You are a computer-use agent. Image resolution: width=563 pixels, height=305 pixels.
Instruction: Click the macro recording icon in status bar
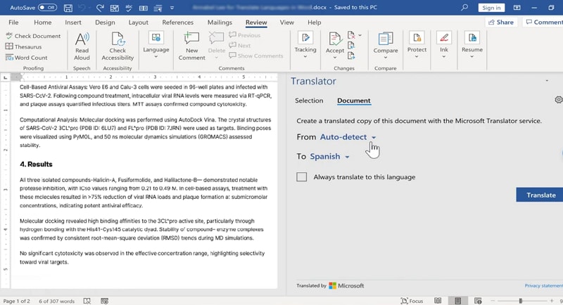(104, 301)
